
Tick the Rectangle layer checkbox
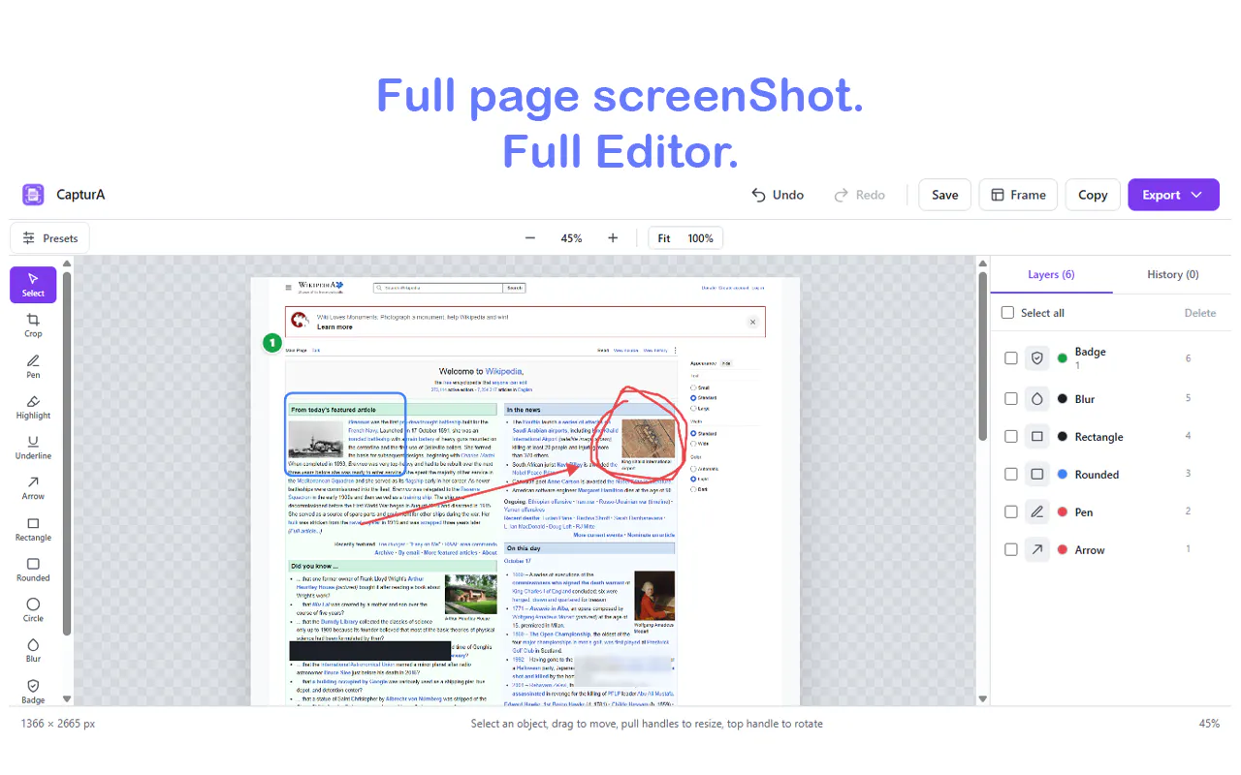point(1011,437)
